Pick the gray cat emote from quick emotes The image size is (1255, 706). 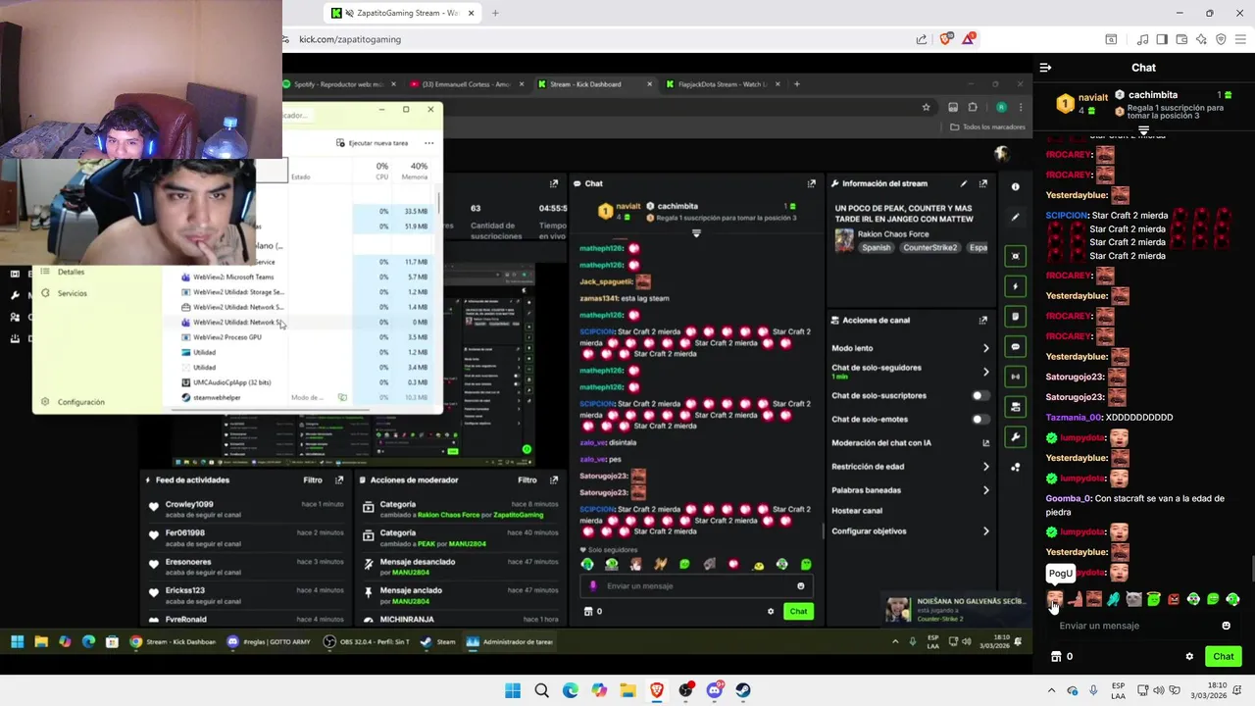[1133, 598]
